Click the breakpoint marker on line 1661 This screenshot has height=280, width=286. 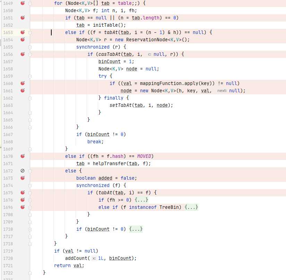23,91
